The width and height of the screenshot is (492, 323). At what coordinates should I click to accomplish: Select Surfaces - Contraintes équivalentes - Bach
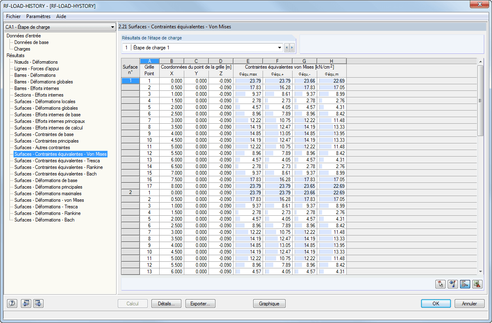pyautogui.click(x=55, y=174)
